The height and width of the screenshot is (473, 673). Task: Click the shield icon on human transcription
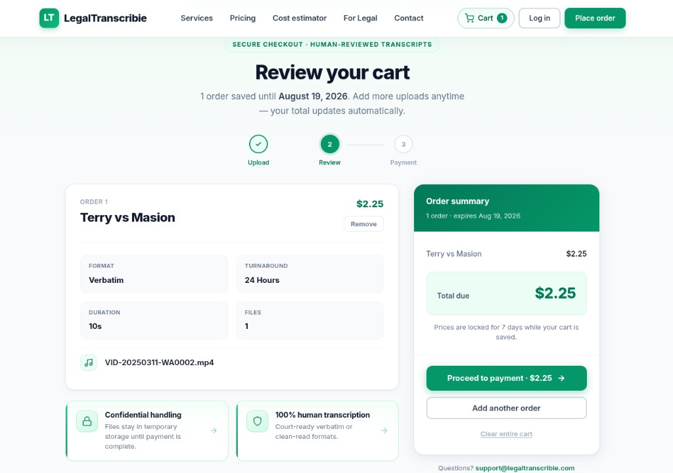(258, 422)
